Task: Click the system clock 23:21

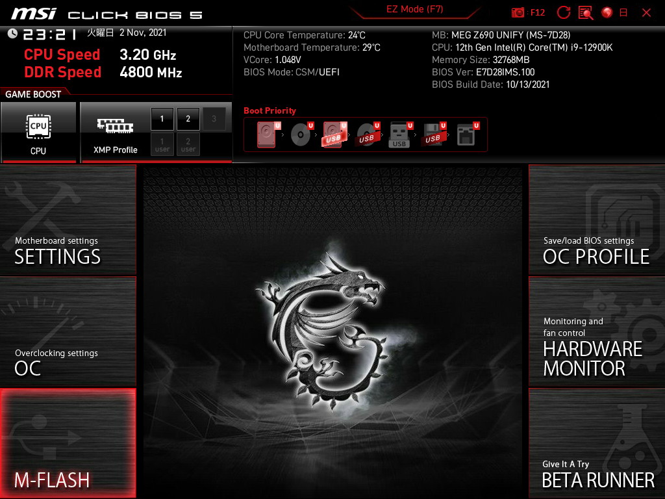Action: click(50, 34)
